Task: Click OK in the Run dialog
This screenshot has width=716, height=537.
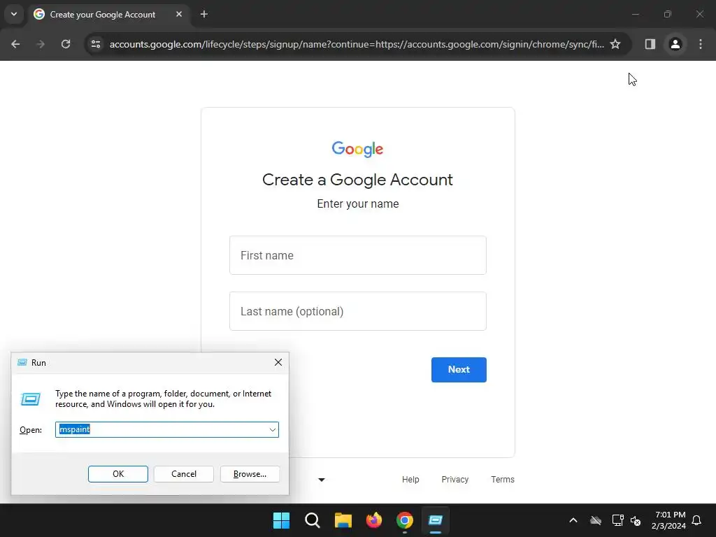Action: coord(117,474)
